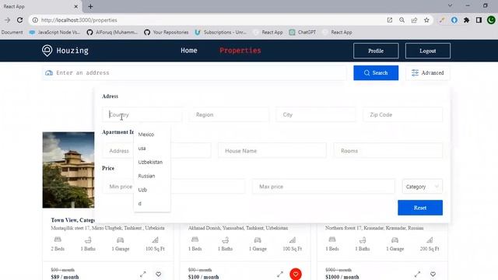Favorite the $89 per month listing
498x280 pixels.
(158, 274)
